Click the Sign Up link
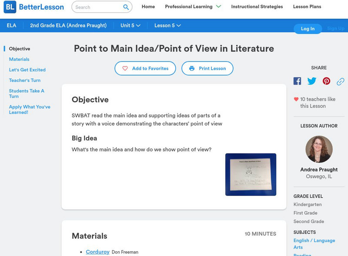Screen dimensions: 348x256 [x=335, y=28]
